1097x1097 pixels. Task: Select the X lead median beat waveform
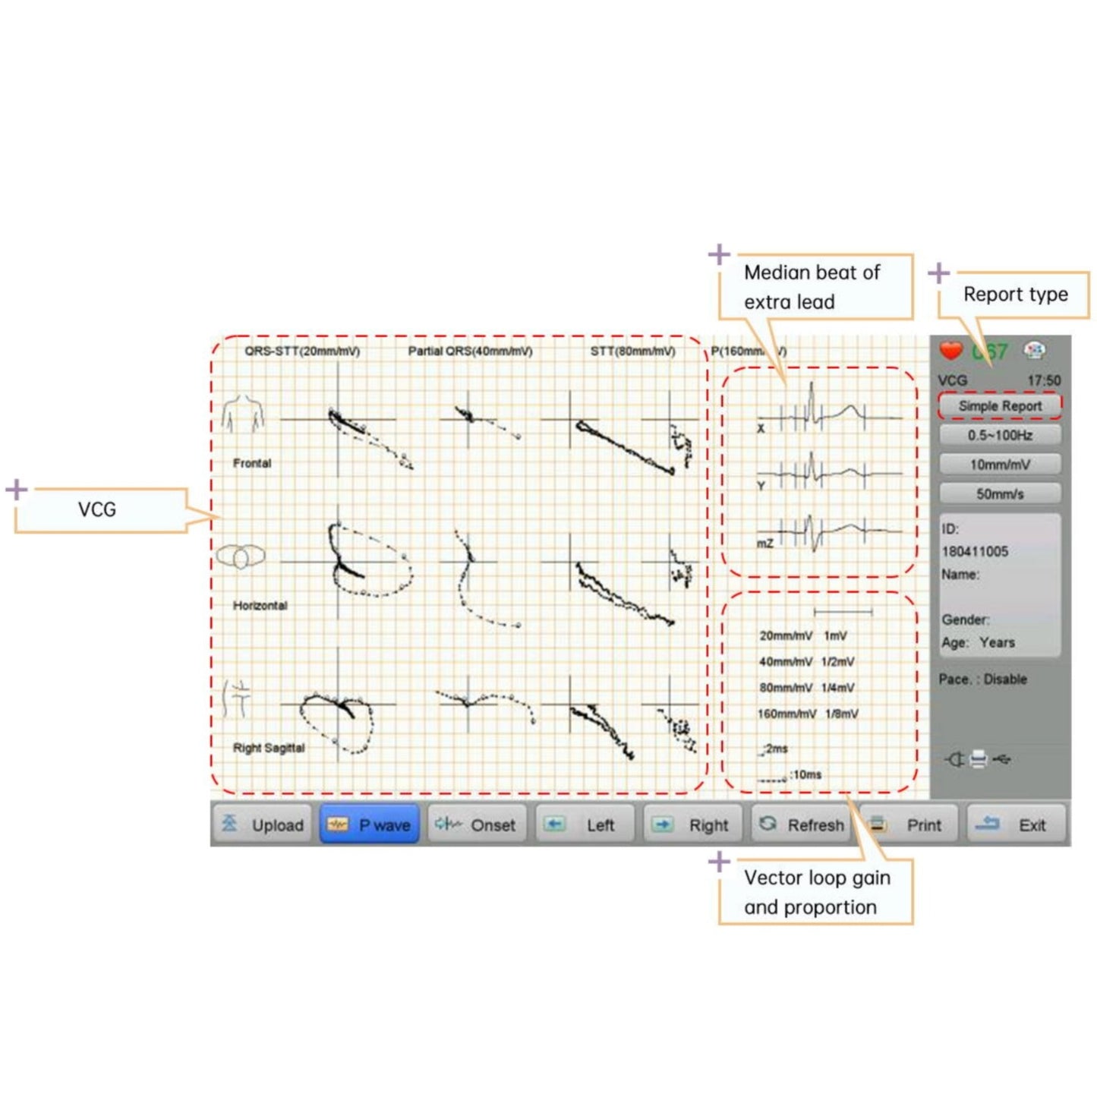827,416
